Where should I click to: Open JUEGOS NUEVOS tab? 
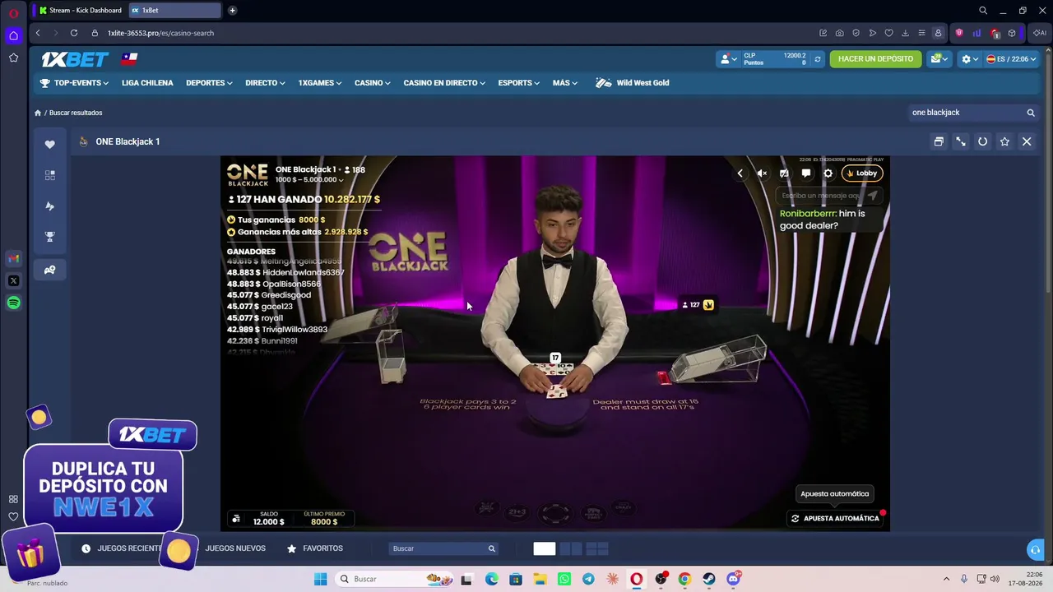pyautogui.click(x=235, y=548)
